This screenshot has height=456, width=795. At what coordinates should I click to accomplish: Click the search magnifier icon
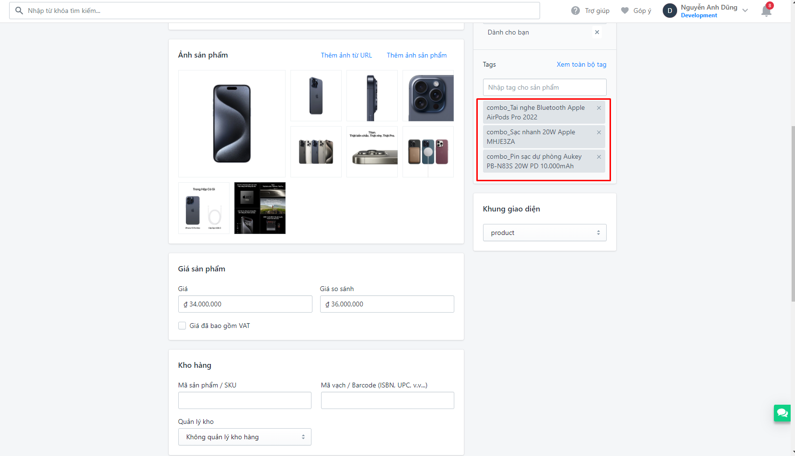click(x=19, y=11)
